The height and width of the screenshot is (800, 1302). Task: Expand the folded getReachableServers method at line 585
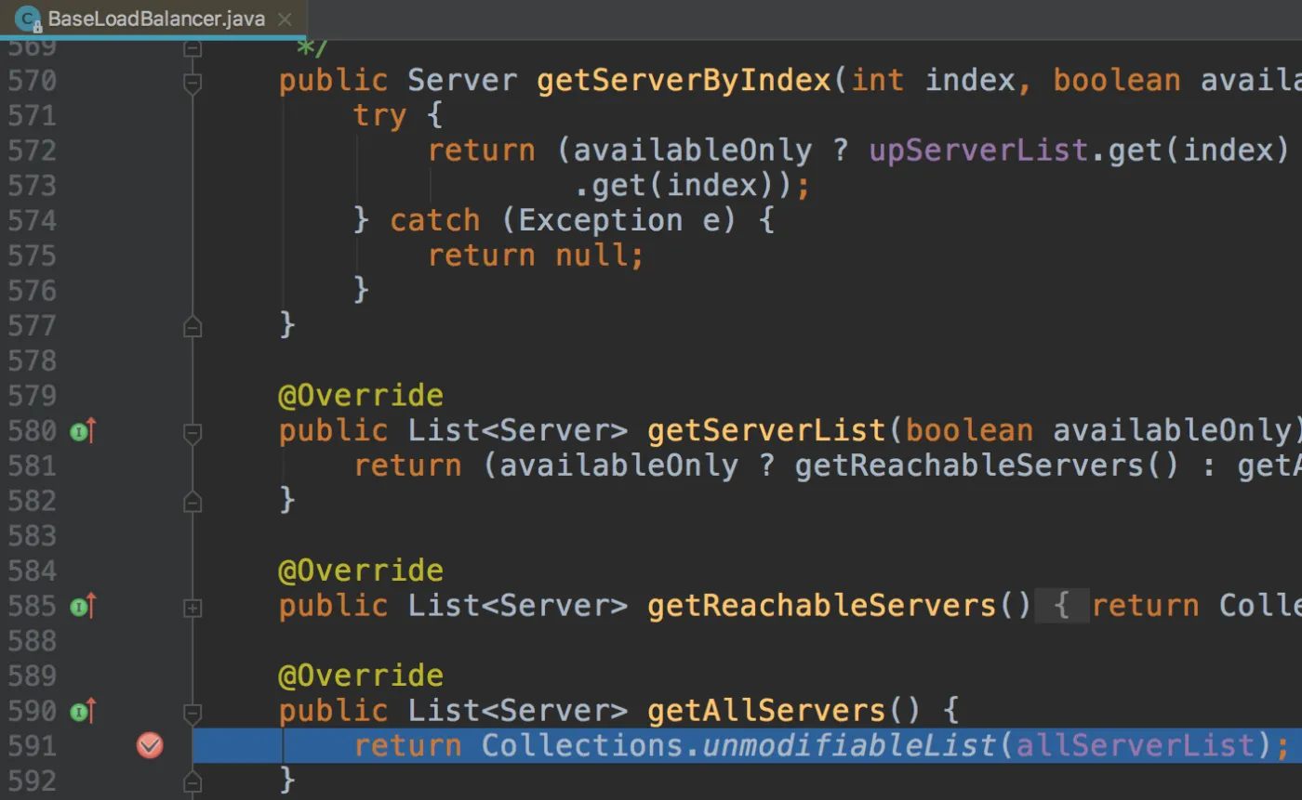click(x=193, y=608)
